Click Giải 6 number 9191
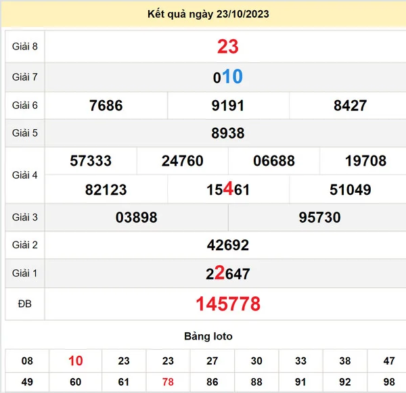 228,106
